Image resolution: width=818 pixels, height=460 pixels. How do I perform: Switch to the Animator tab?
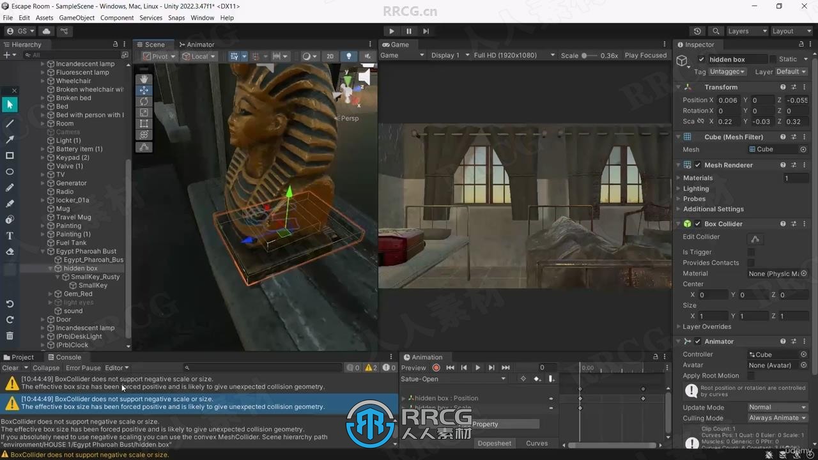click(196, 45)
